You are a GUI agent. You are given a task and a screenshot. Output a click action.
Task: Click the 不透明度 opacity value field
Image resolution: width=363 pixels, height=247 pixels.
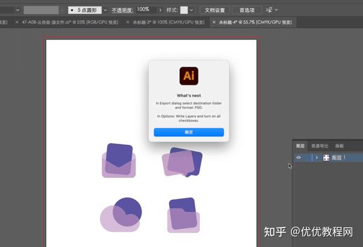click(x=146, y=10)
